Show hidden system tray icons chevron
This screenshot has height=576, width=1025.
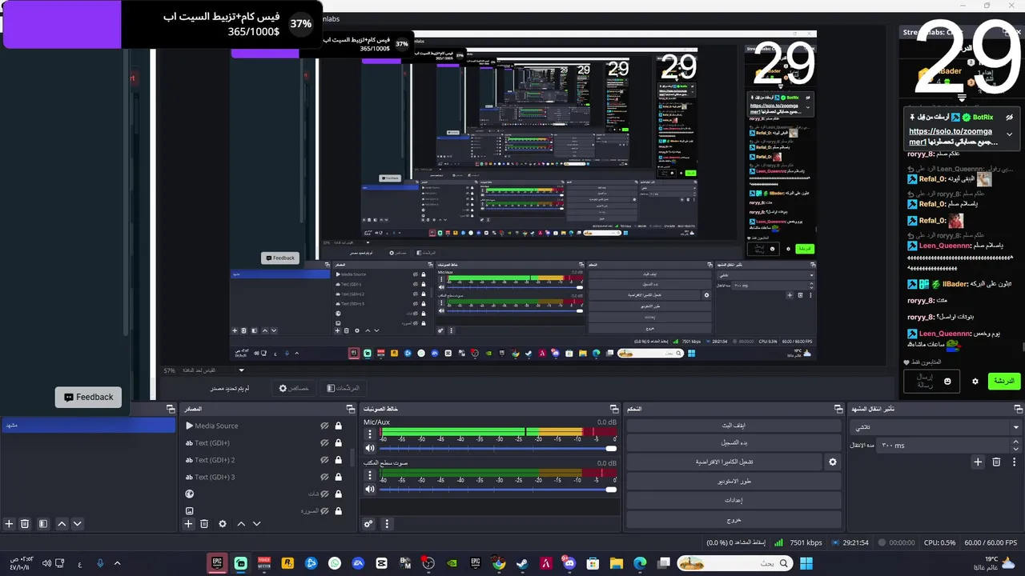tap(117, 563)
